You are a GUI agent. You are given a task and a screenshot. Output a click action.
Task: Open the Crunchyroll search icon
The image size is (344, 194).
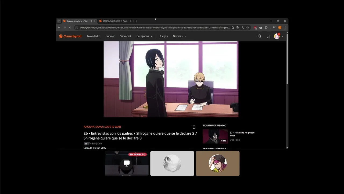(259, 36)
